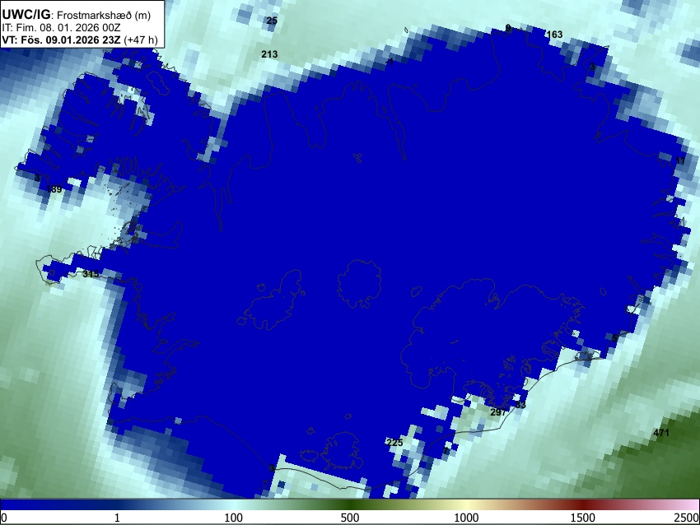Screen dimensions: 700x525
Task: Click the legend label 1500
Action: tap(583, 518)
